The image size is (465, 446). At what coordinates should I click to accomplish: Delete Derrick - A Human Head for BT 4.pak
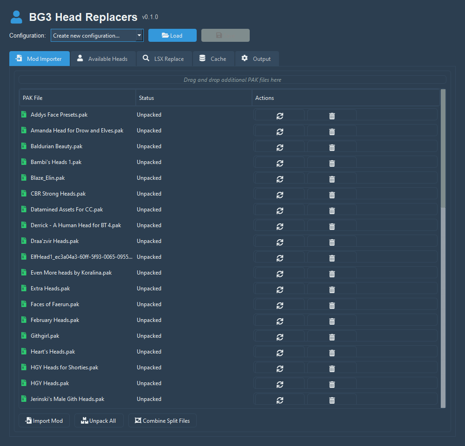click(x=332, y=226)
